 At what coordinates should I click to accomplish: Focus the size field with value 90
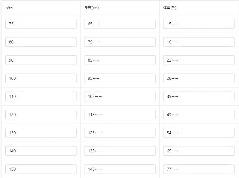(x=41, y=60)
